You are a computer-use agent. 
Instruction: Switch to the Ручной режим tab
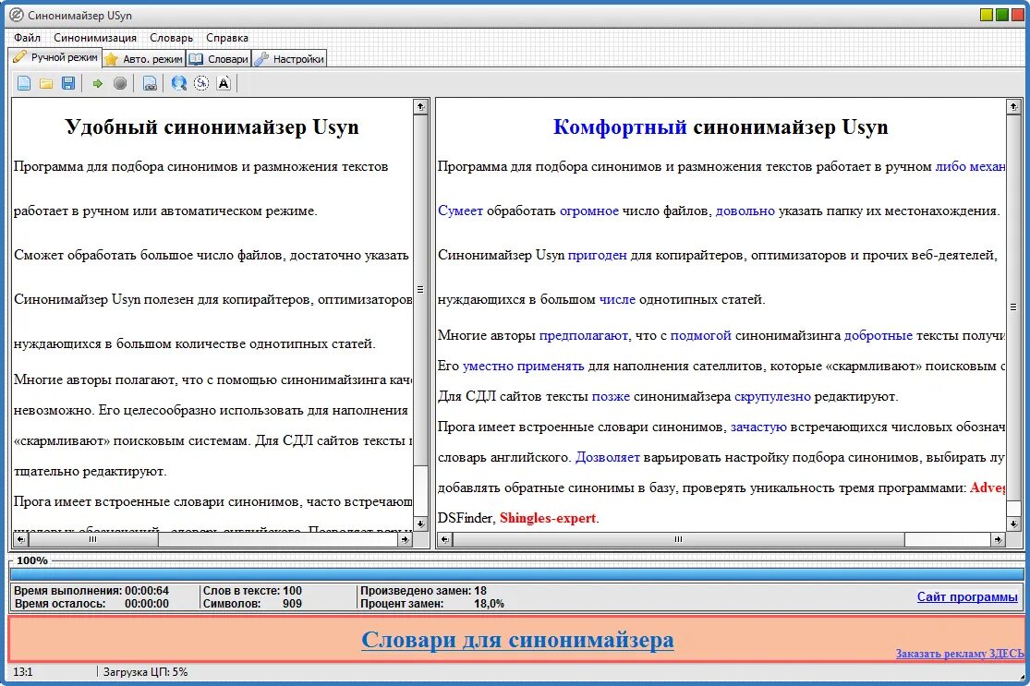click(55, 58)
